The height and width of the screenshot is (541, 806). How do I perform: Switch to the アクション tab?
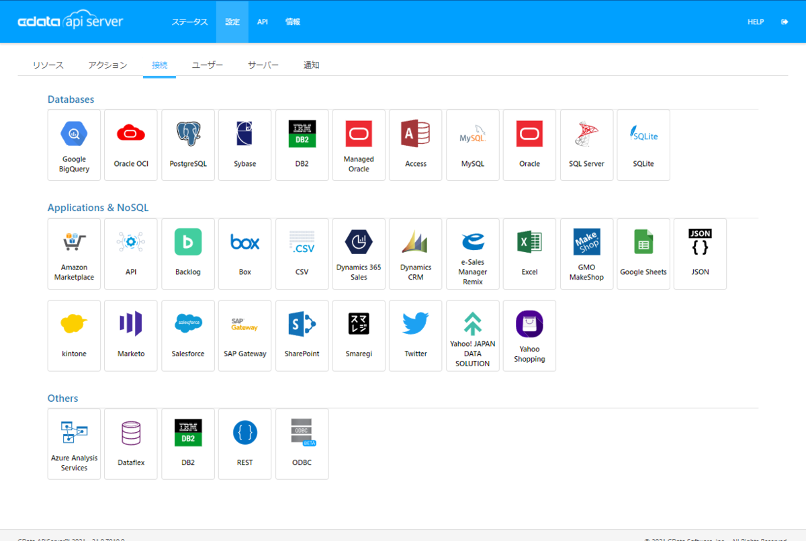(x=107, y=65)
